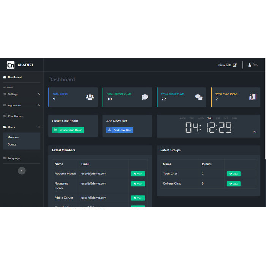This screenshot has height=266, width=266.
Task: Click the blue Add New User button
Action: [x=120, y=130]
